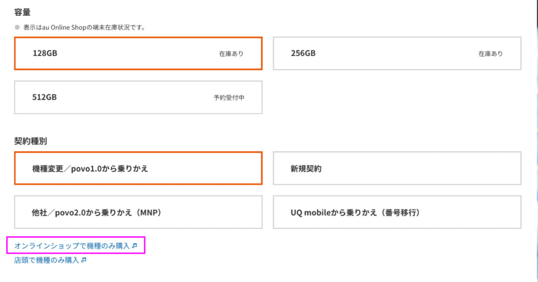
Task: Click external-link icon beside オンラインショップで機種のみ購入
Action: click(134, 246)
